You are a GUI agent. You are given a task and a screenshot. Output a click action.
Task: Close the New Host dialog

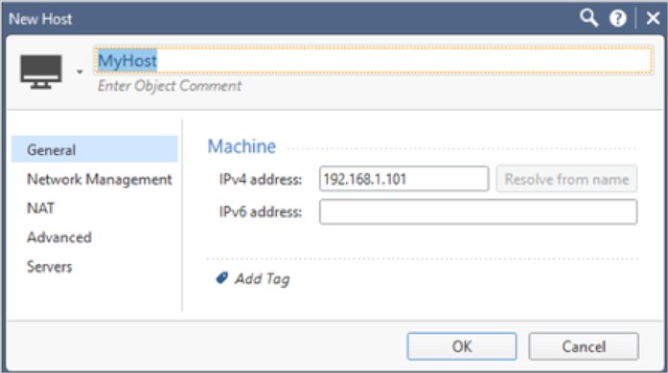pyautogui.click(x=653, y=18)
